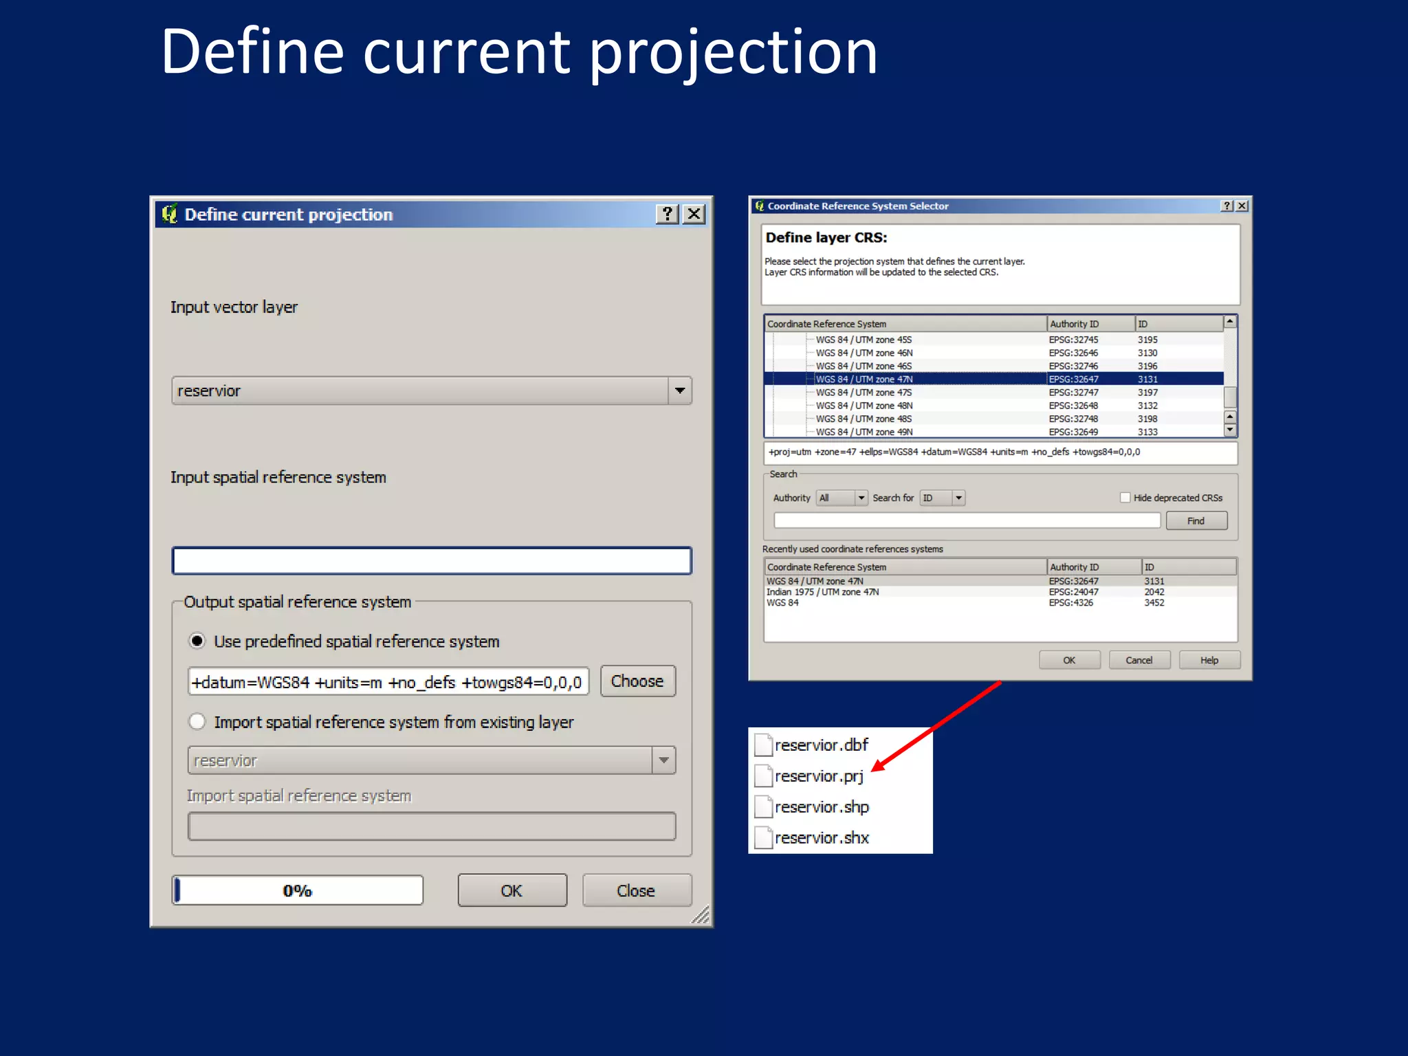Click the reservior.shx file icon
Viewport: 1408px width, 1056px height.
763,838
